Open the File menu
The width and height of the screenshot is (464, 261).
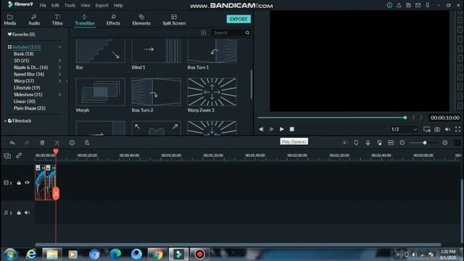click(43, 5)
